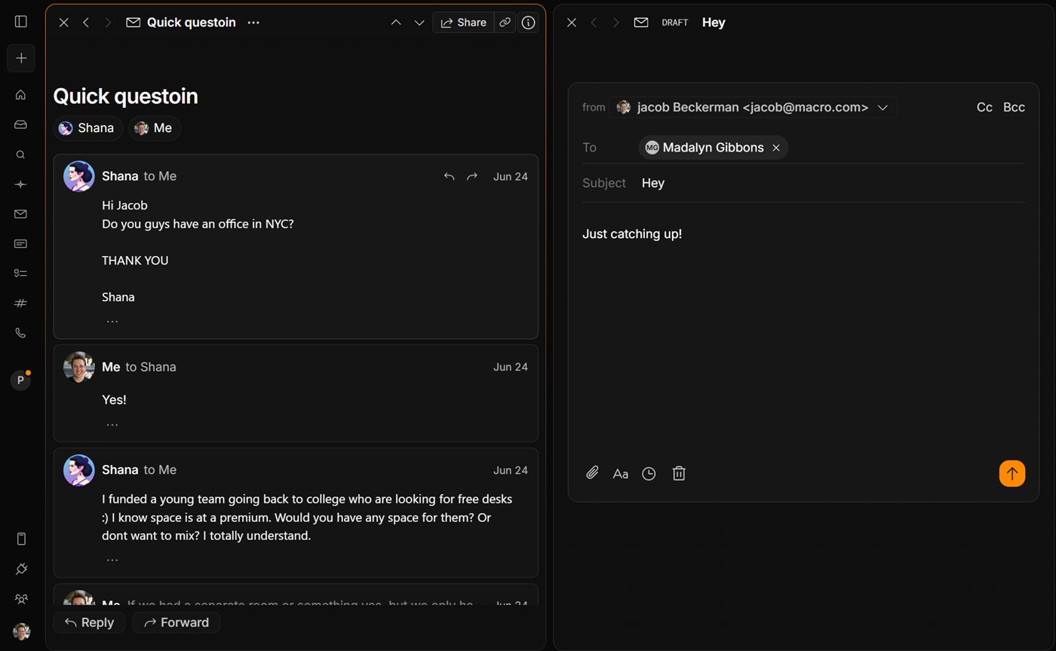Viewport: 1056px width, 651px height.
Task: Click Shana's avatar on the Hi Jacob message
Action: [79, 176]
